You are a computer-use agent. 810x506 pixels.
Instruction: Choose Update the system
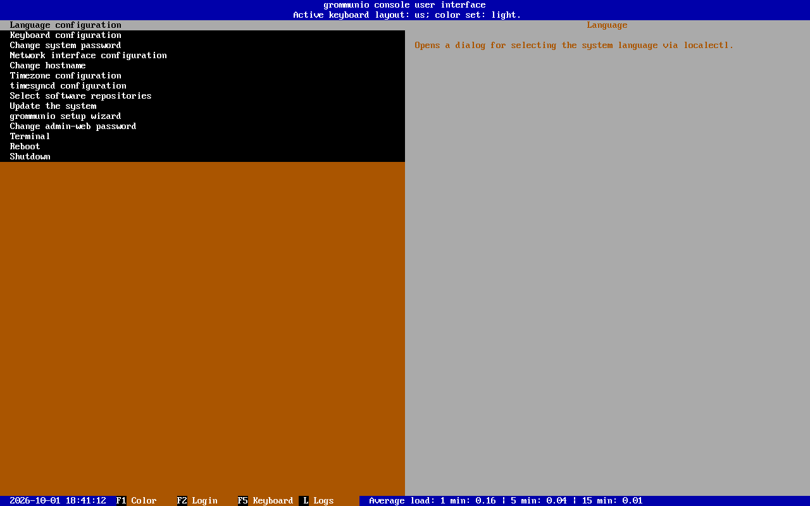(x=202, y=106)
